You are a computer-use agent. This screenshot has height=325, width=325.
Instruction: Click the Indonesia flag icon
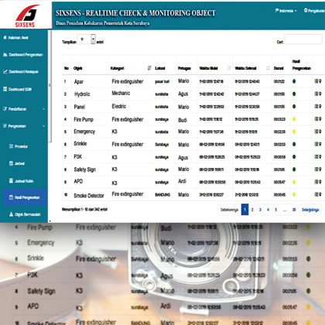tap(277, 10)
